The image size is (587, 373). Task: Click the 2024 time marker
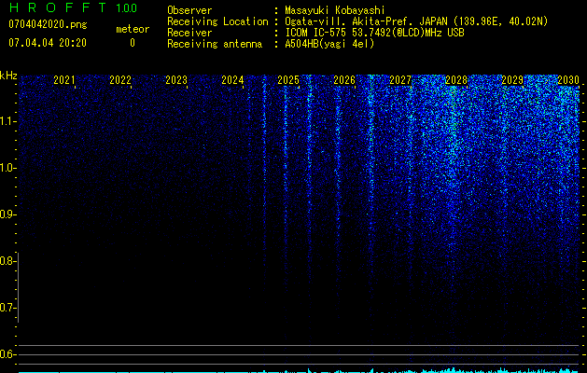pyautogui.click(x=232, y=80)
